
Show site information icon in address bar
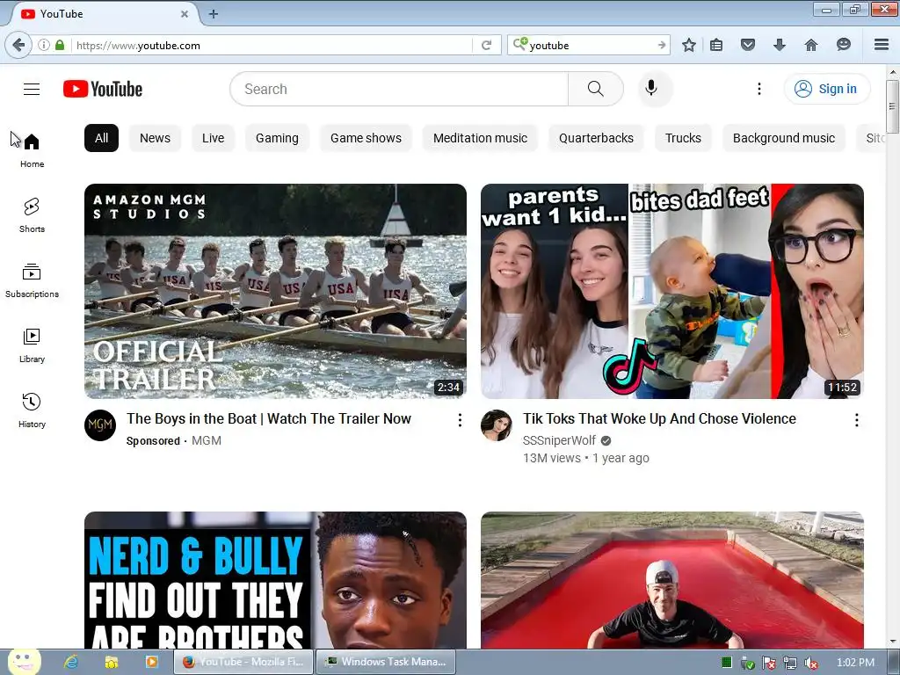(x=44, y=45)
